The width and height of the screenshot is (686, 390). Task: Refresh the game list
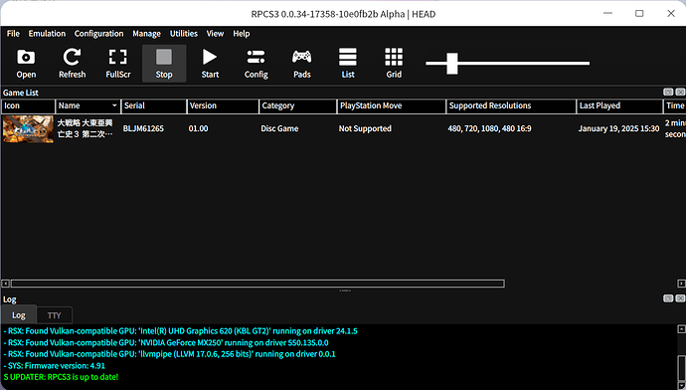[73, 64]
